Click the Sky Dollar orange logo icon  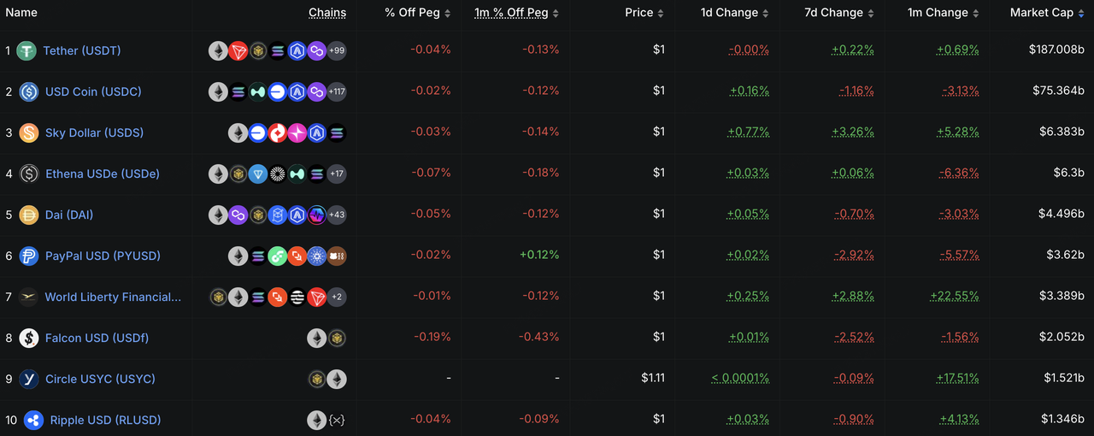[x=29, y=133]
